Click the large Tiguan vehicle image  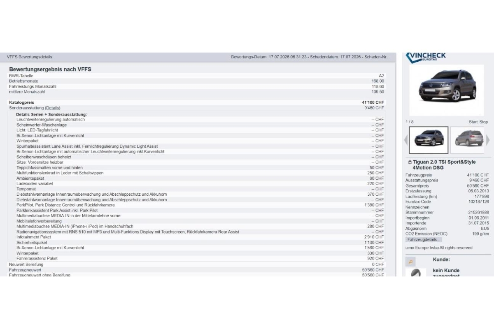pyautogui.click(x=447, y=90)
